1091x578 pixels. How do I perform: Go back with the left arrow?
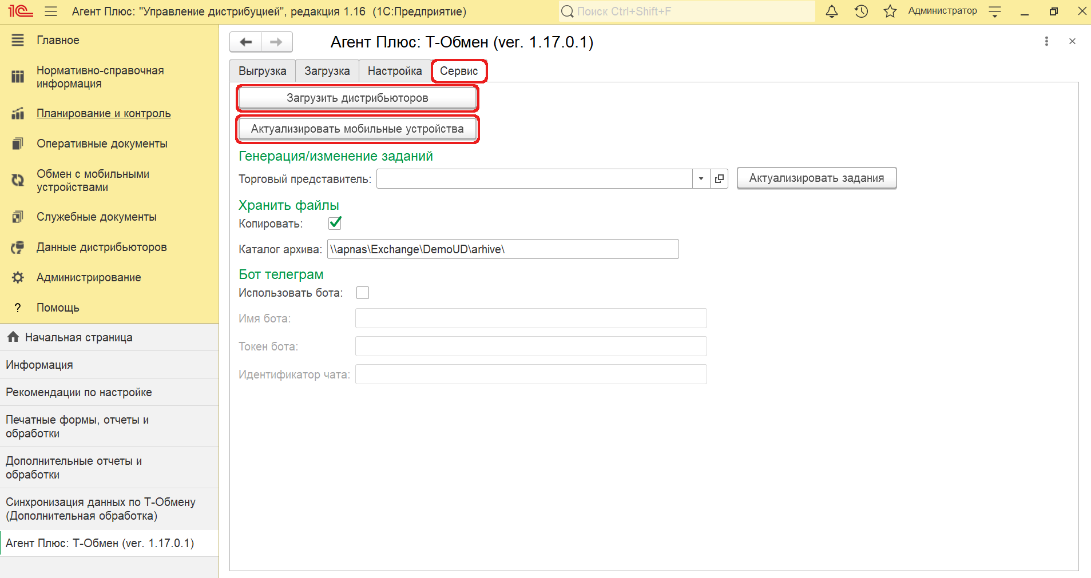click(x=246, y=42)
